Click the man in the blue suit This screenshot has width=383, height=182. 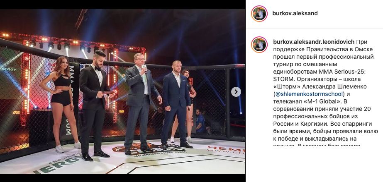(x=176, y=104)
